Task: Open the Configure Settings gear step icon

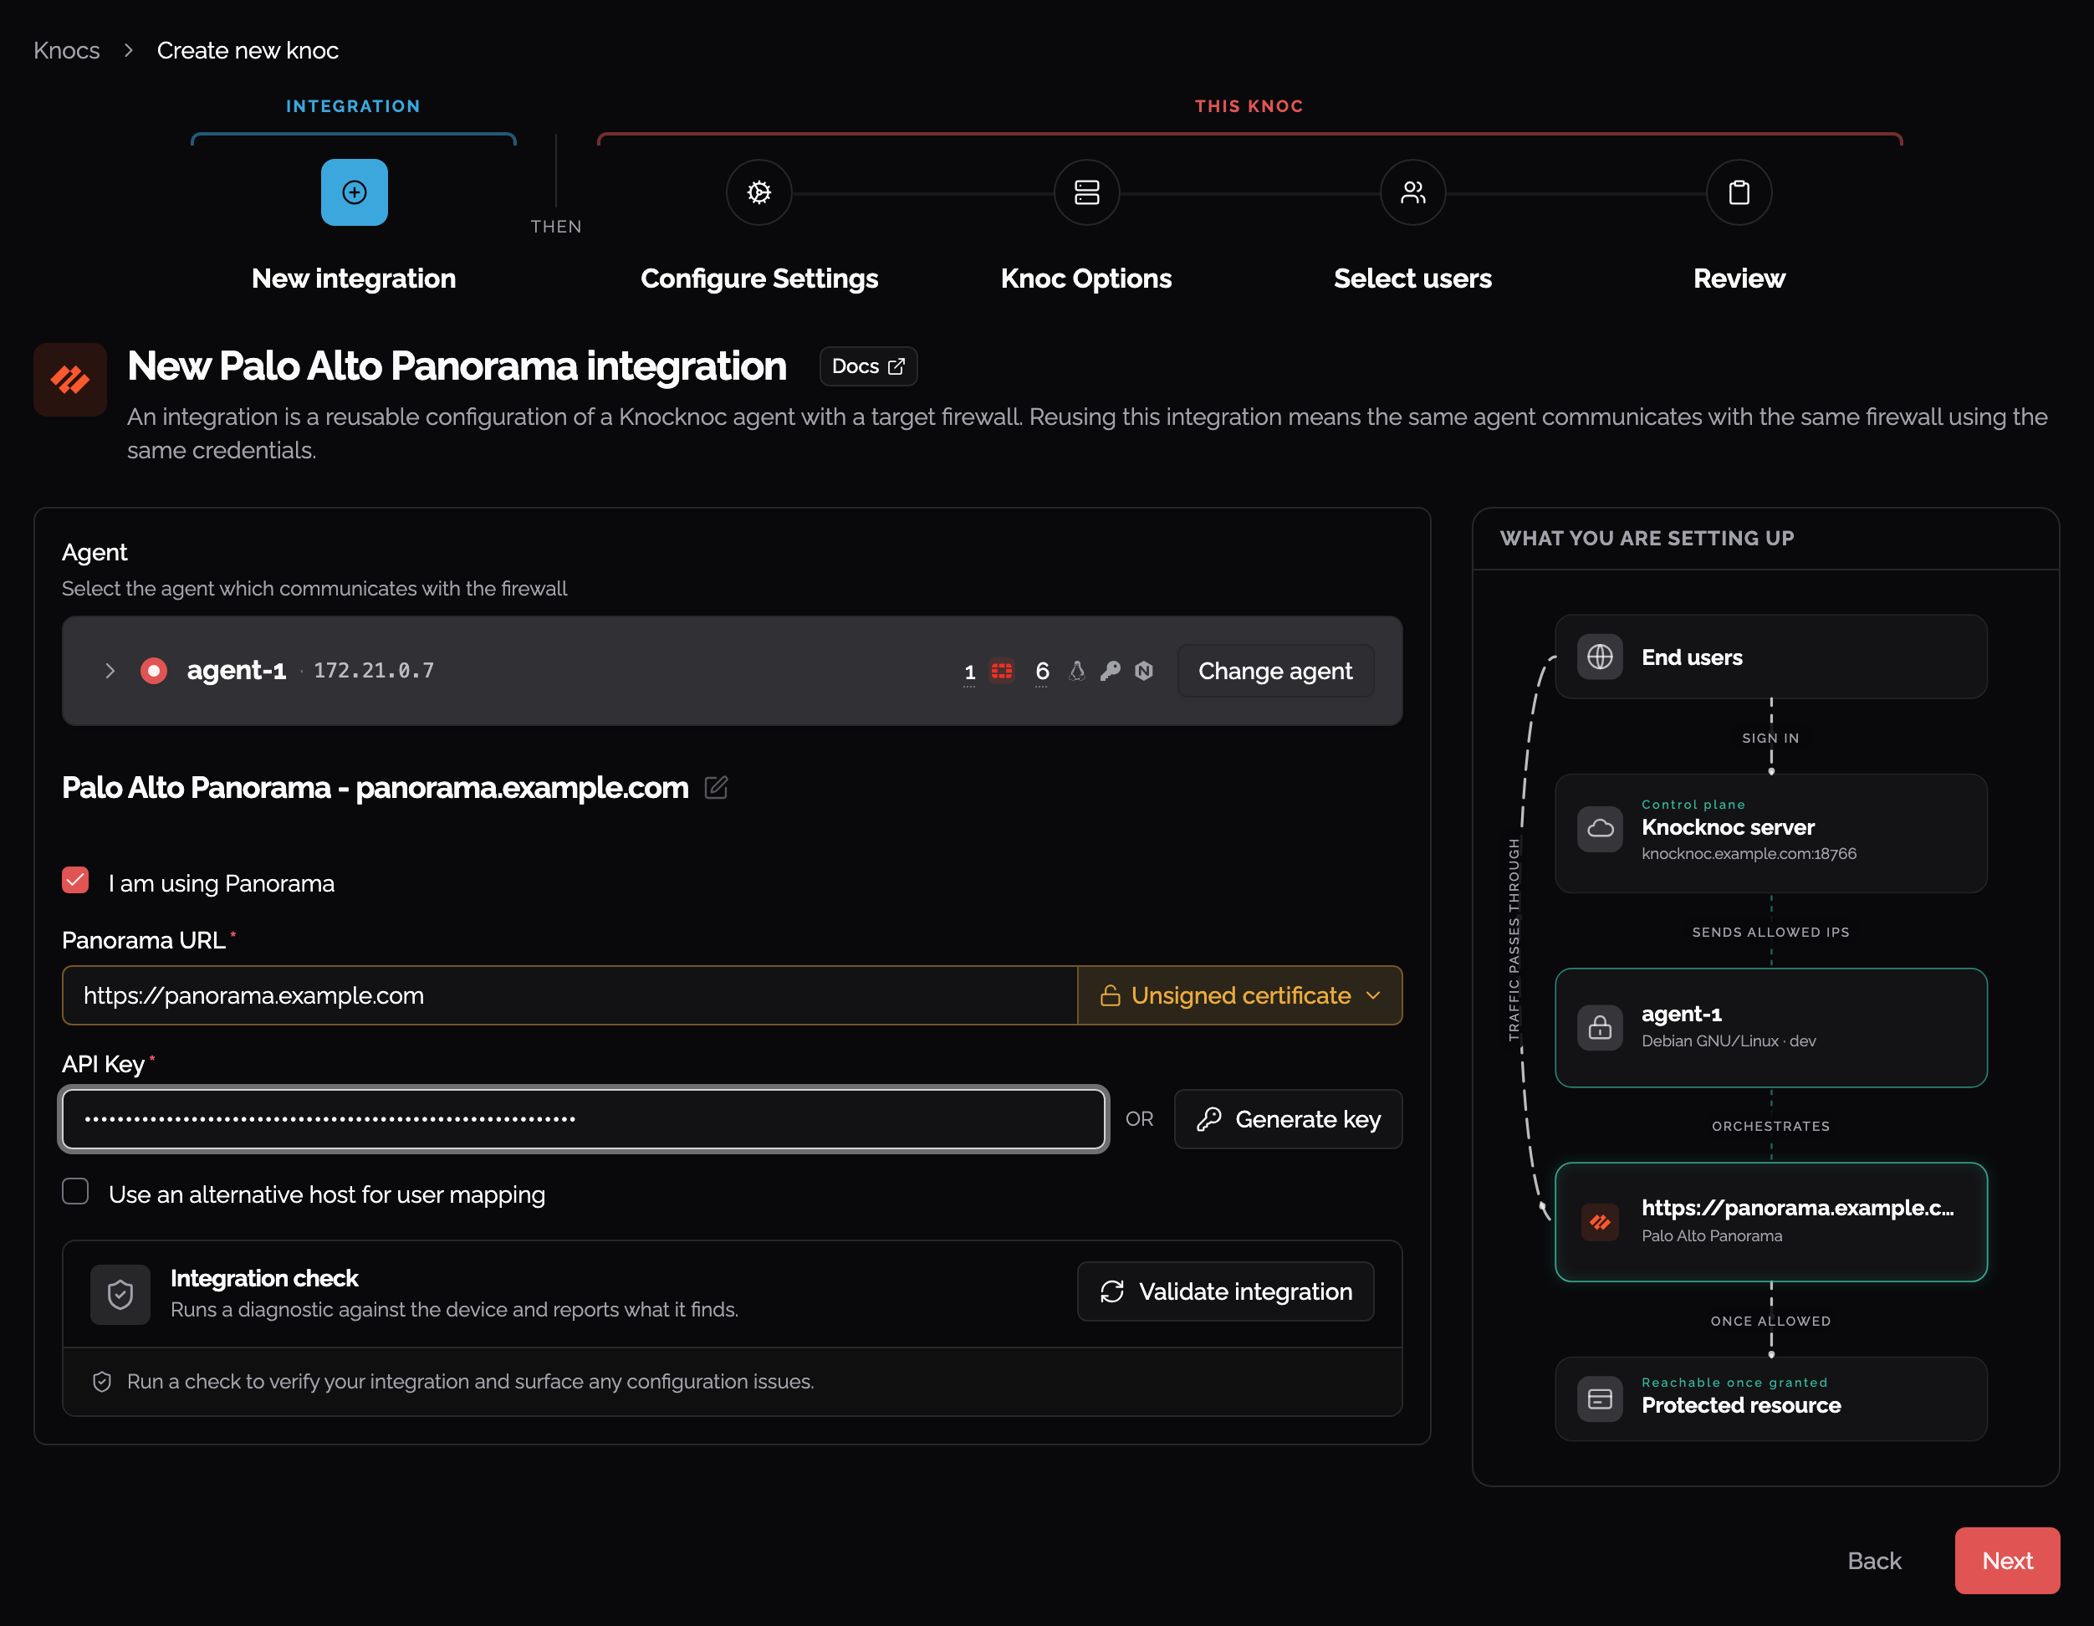Action: pyautogui.click(x=758, y=192)
